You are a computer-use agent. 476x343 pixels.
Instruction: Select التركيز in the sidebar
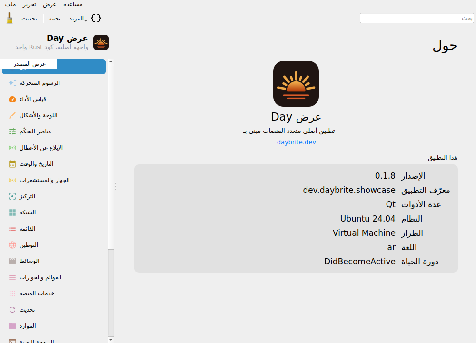[x=54, y=196]
